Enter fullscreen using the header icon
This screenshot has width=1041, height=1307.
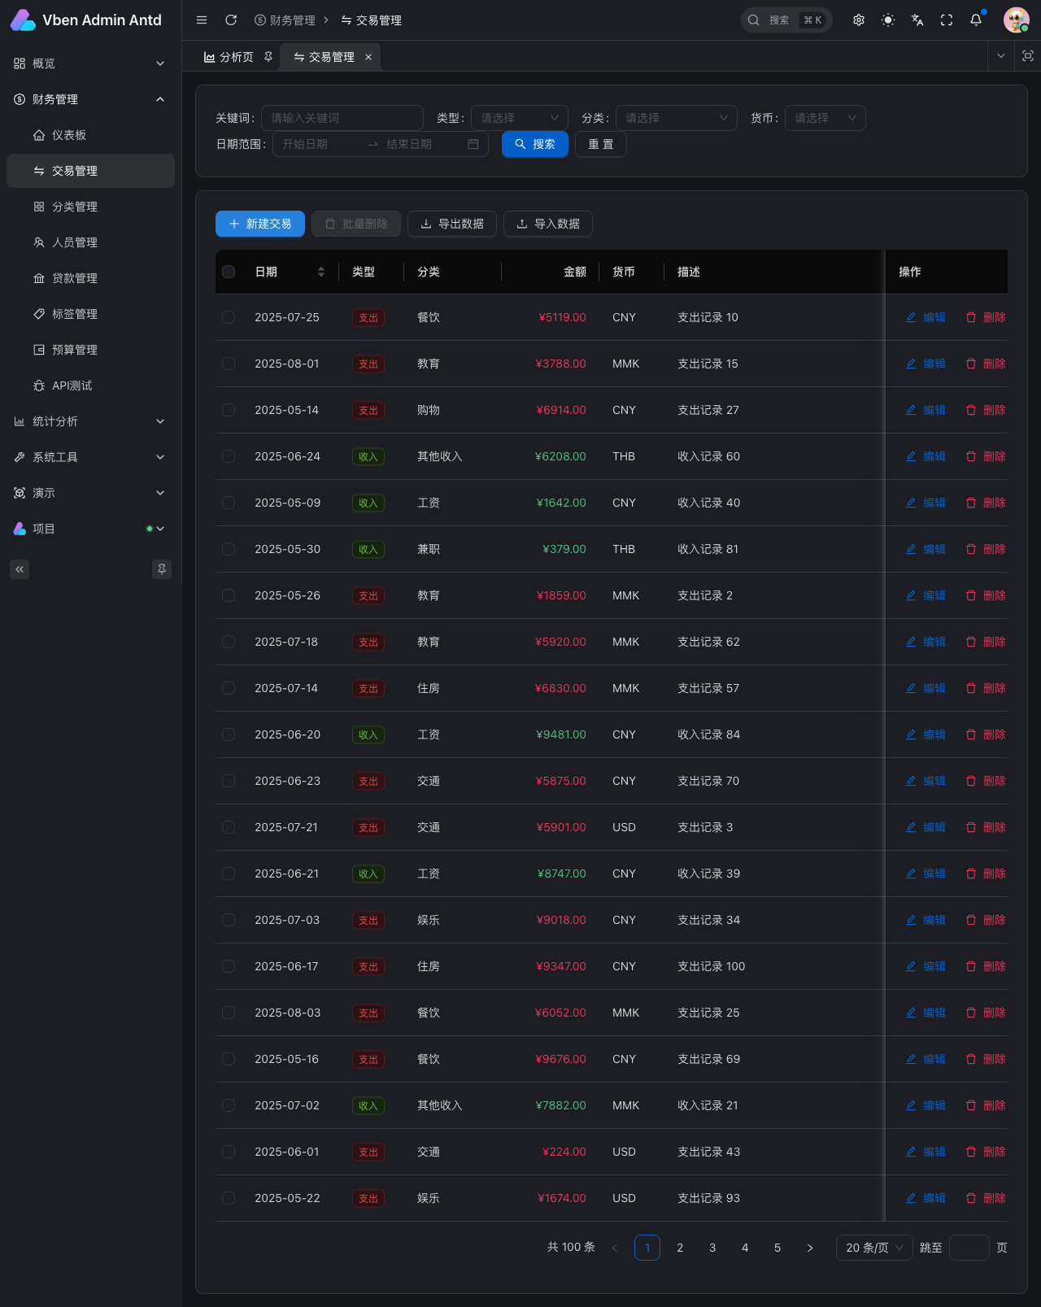pyautogui.click(x=947, y=20)
